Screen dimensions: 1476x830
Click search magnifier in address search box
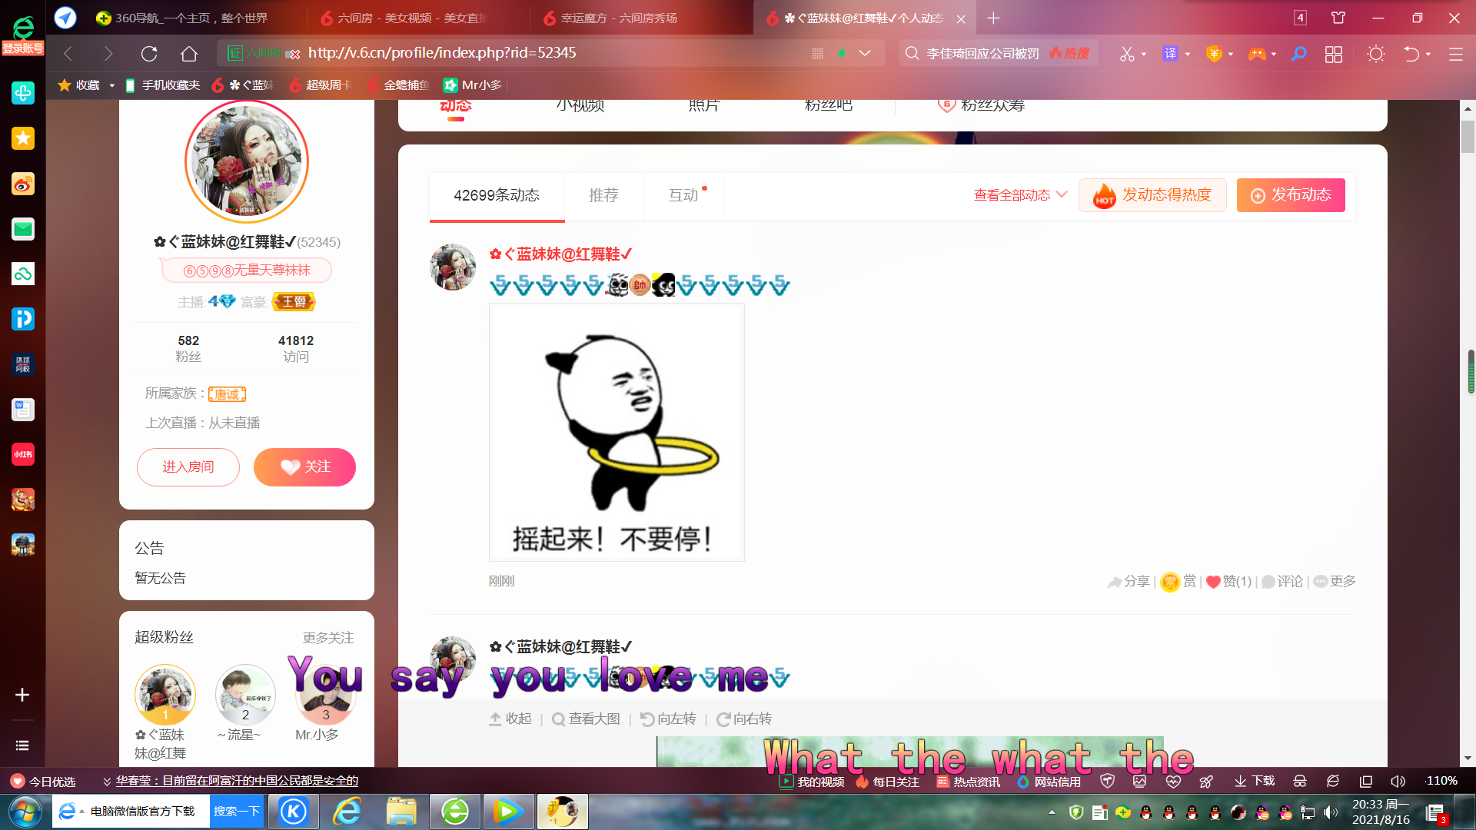point(913,53)
